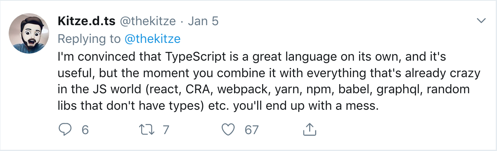497x151 pixels.
Task: Click the like count 67
Action: 251,130
